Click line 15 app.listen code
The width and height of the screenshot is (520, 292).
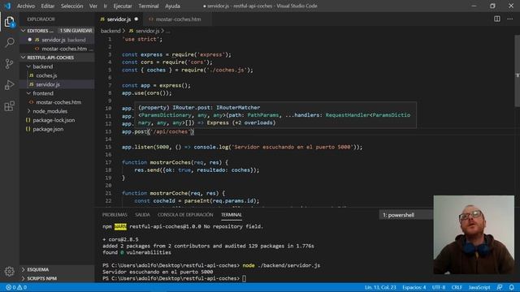click(242, 147)
